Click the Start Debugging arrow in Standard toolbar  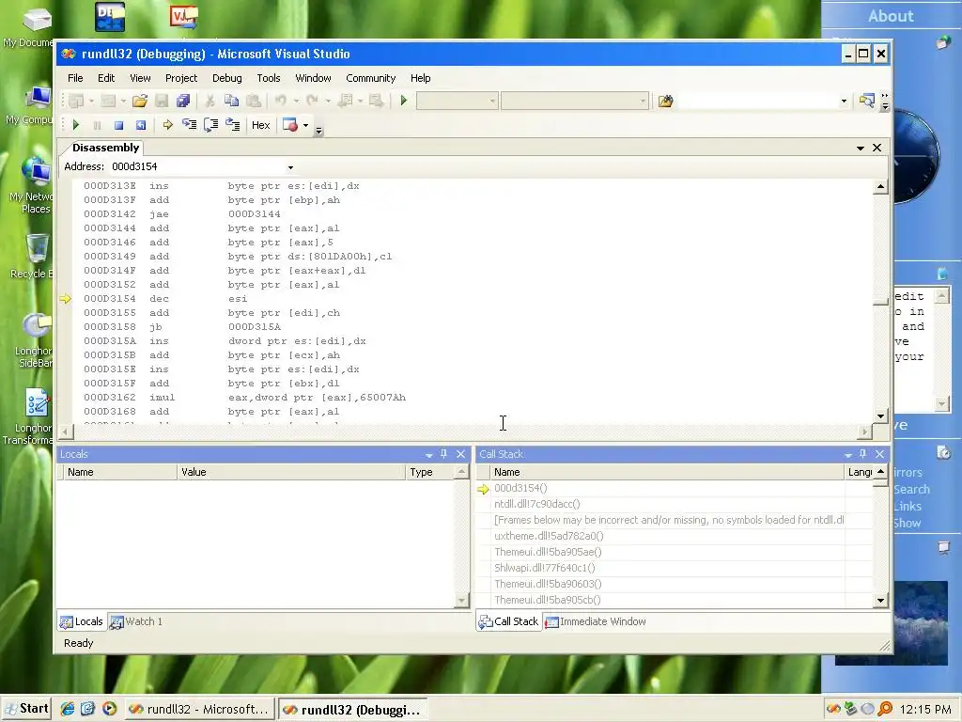403,100
